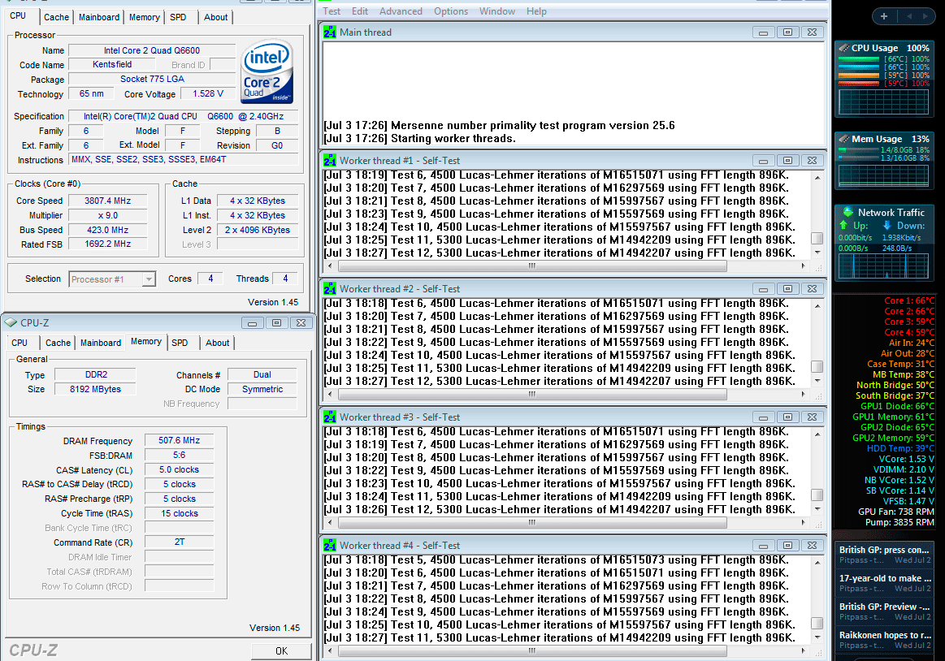The image size is (945, 661).
Task: Select Cache tab in the memory CPU-Z window
Action: click(x=58, y=343)
